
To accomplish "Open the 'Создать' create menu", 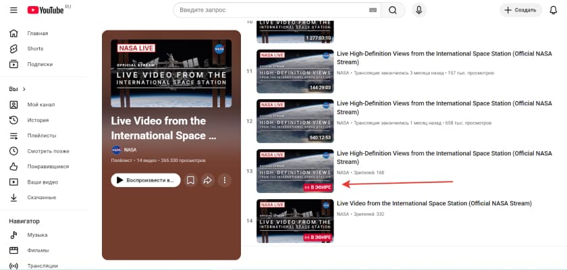I will [520, 10].
